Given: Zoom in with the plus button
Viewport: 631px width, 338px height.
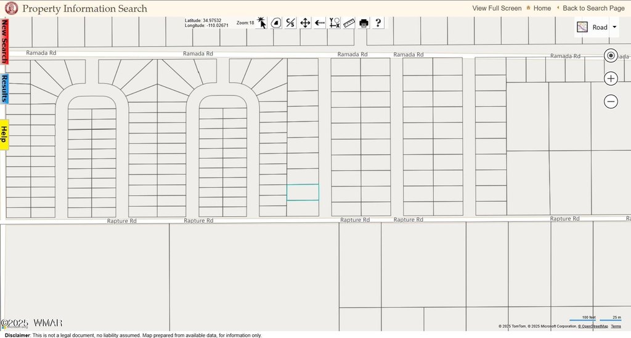Looking at the screenshot, I should pyautogui.click(x=611, y=78).
